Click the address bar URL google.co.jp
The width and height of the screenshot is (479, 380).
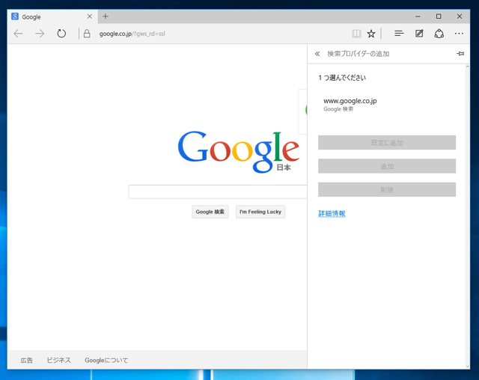[132, 34]
